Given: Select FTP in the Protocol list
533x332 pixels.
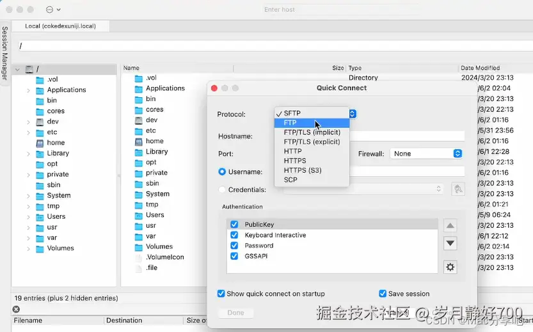Looking at the screenshot, I should point(312,123).
